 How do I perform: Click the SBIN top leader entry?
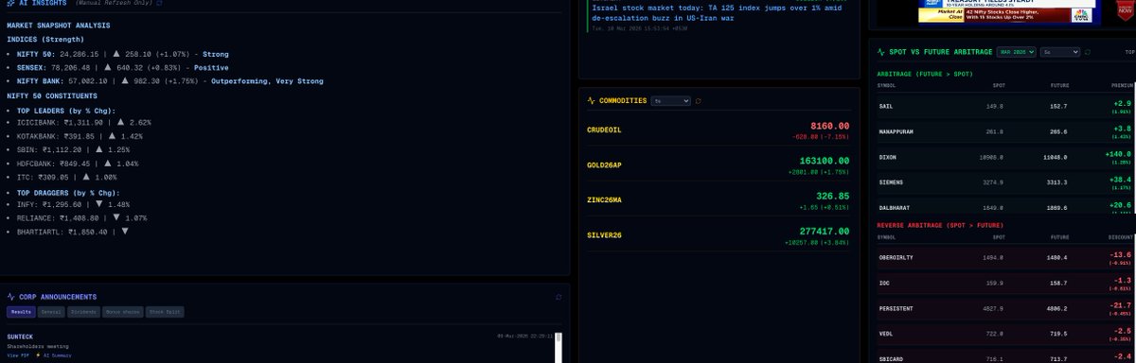coord(74,149)
